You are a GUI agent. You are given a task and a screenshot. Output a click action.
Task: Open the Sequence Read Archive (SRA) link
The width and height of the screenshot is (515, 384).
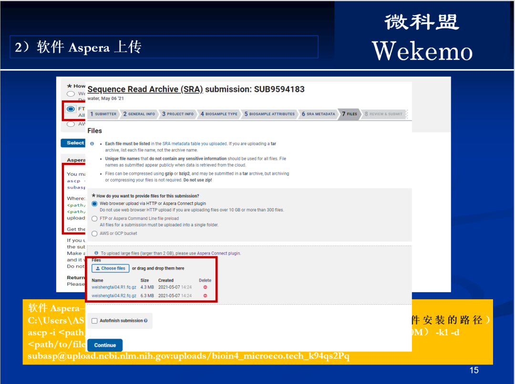pyautogui.click(x=145, y=89)
